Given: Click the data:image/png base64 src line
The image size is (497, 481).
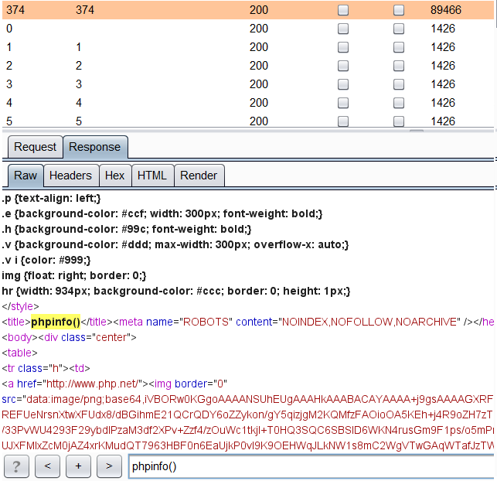Looking at the screenshot, I should [x=247, y=399].
